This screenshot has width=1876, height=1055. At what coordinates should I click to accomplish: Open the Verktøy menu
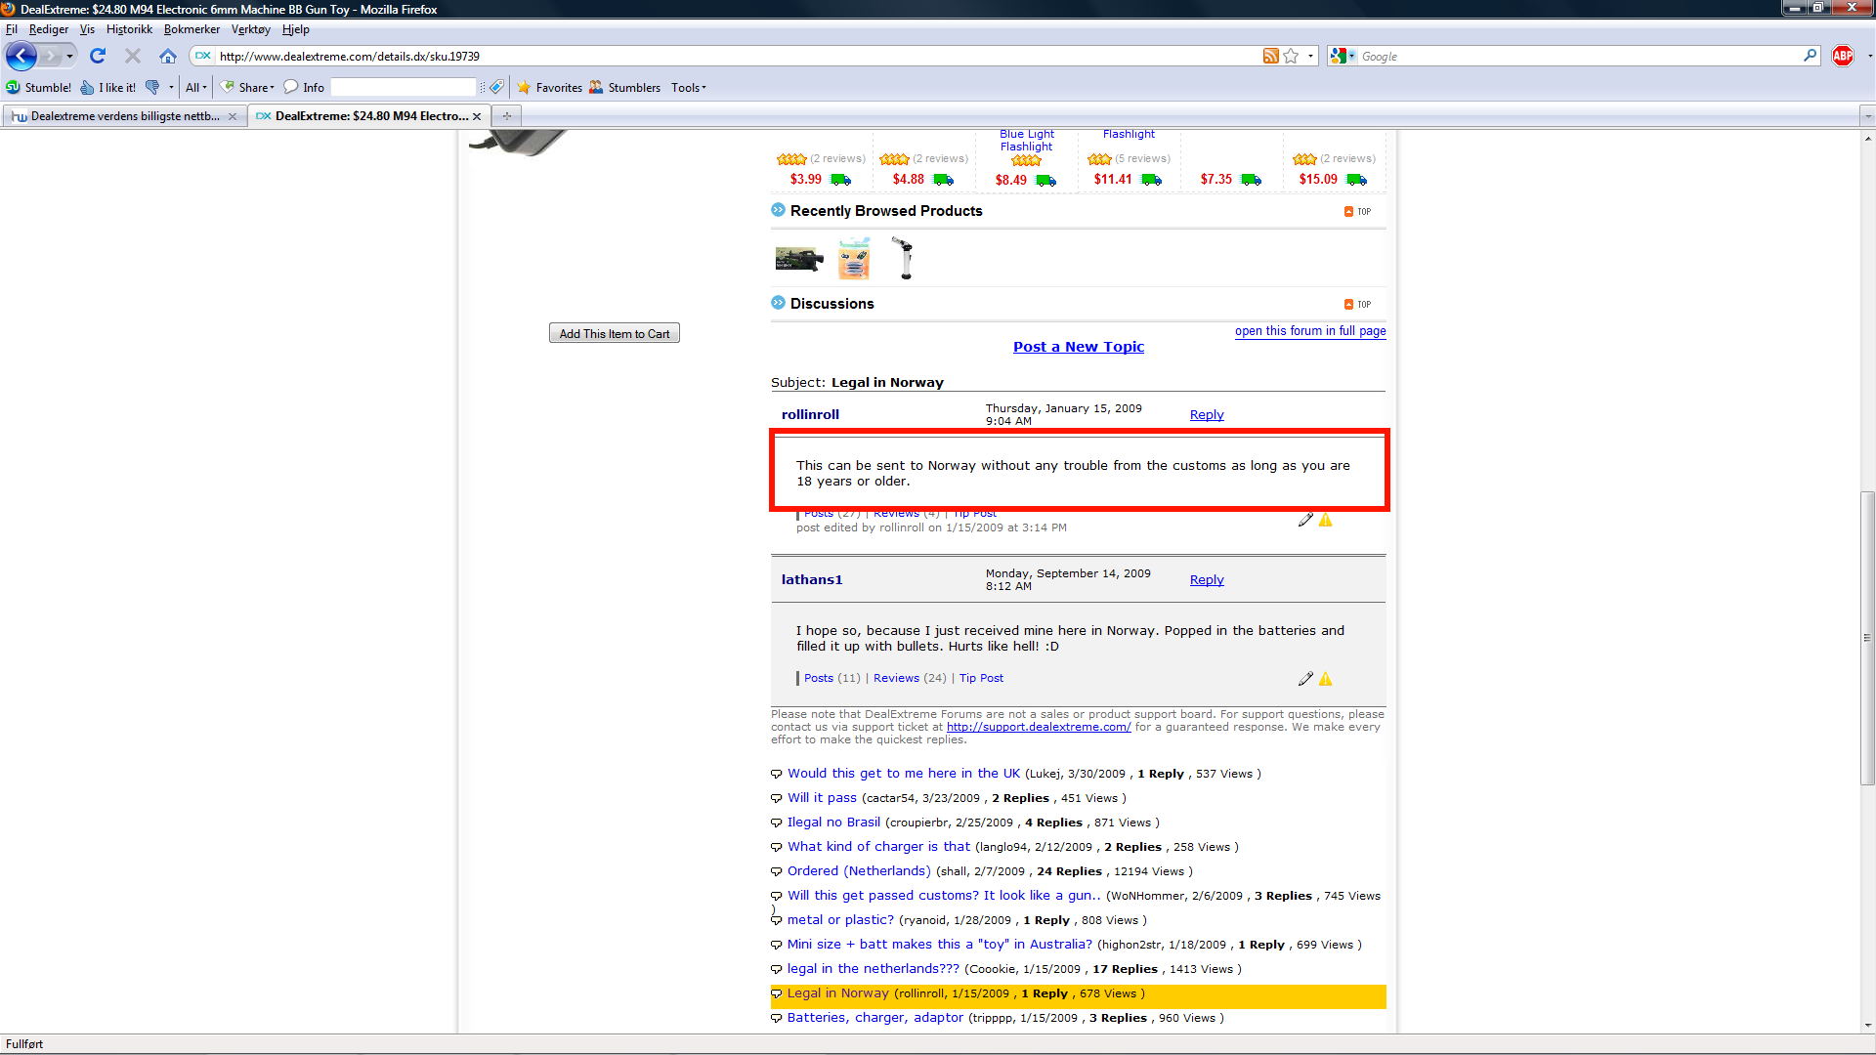[251, 29]
